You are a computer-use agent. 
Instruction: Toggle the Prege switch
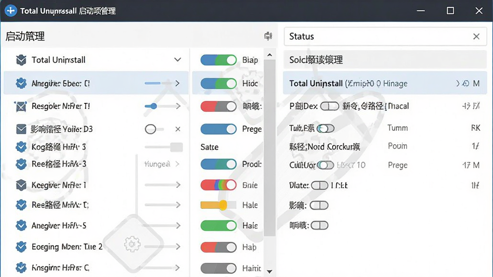click(219, 129)
